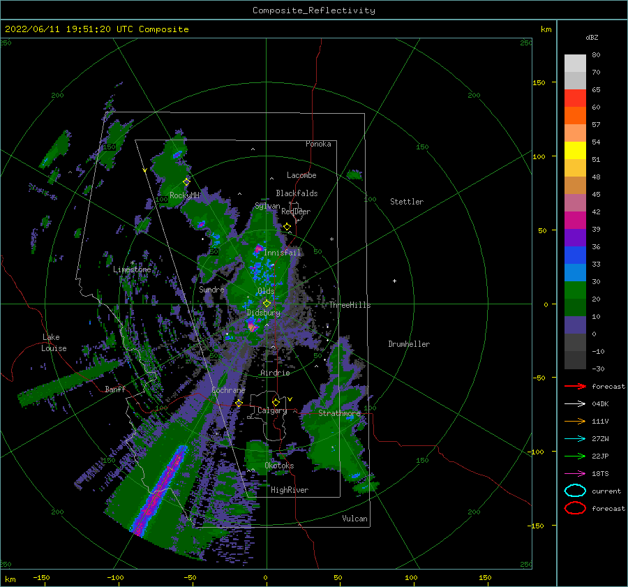Click the light gray 80 dBZ color band
628x587 pixels.
pos(575,63)
